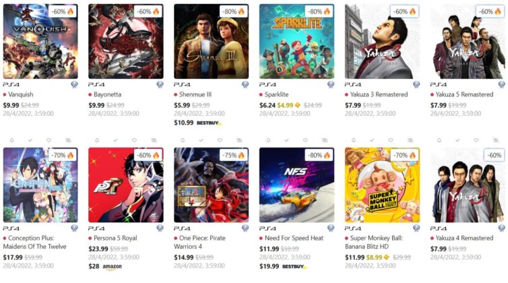
Task: Hide Need For Speed Heat with crossed-eye icon
Action: 325,140
